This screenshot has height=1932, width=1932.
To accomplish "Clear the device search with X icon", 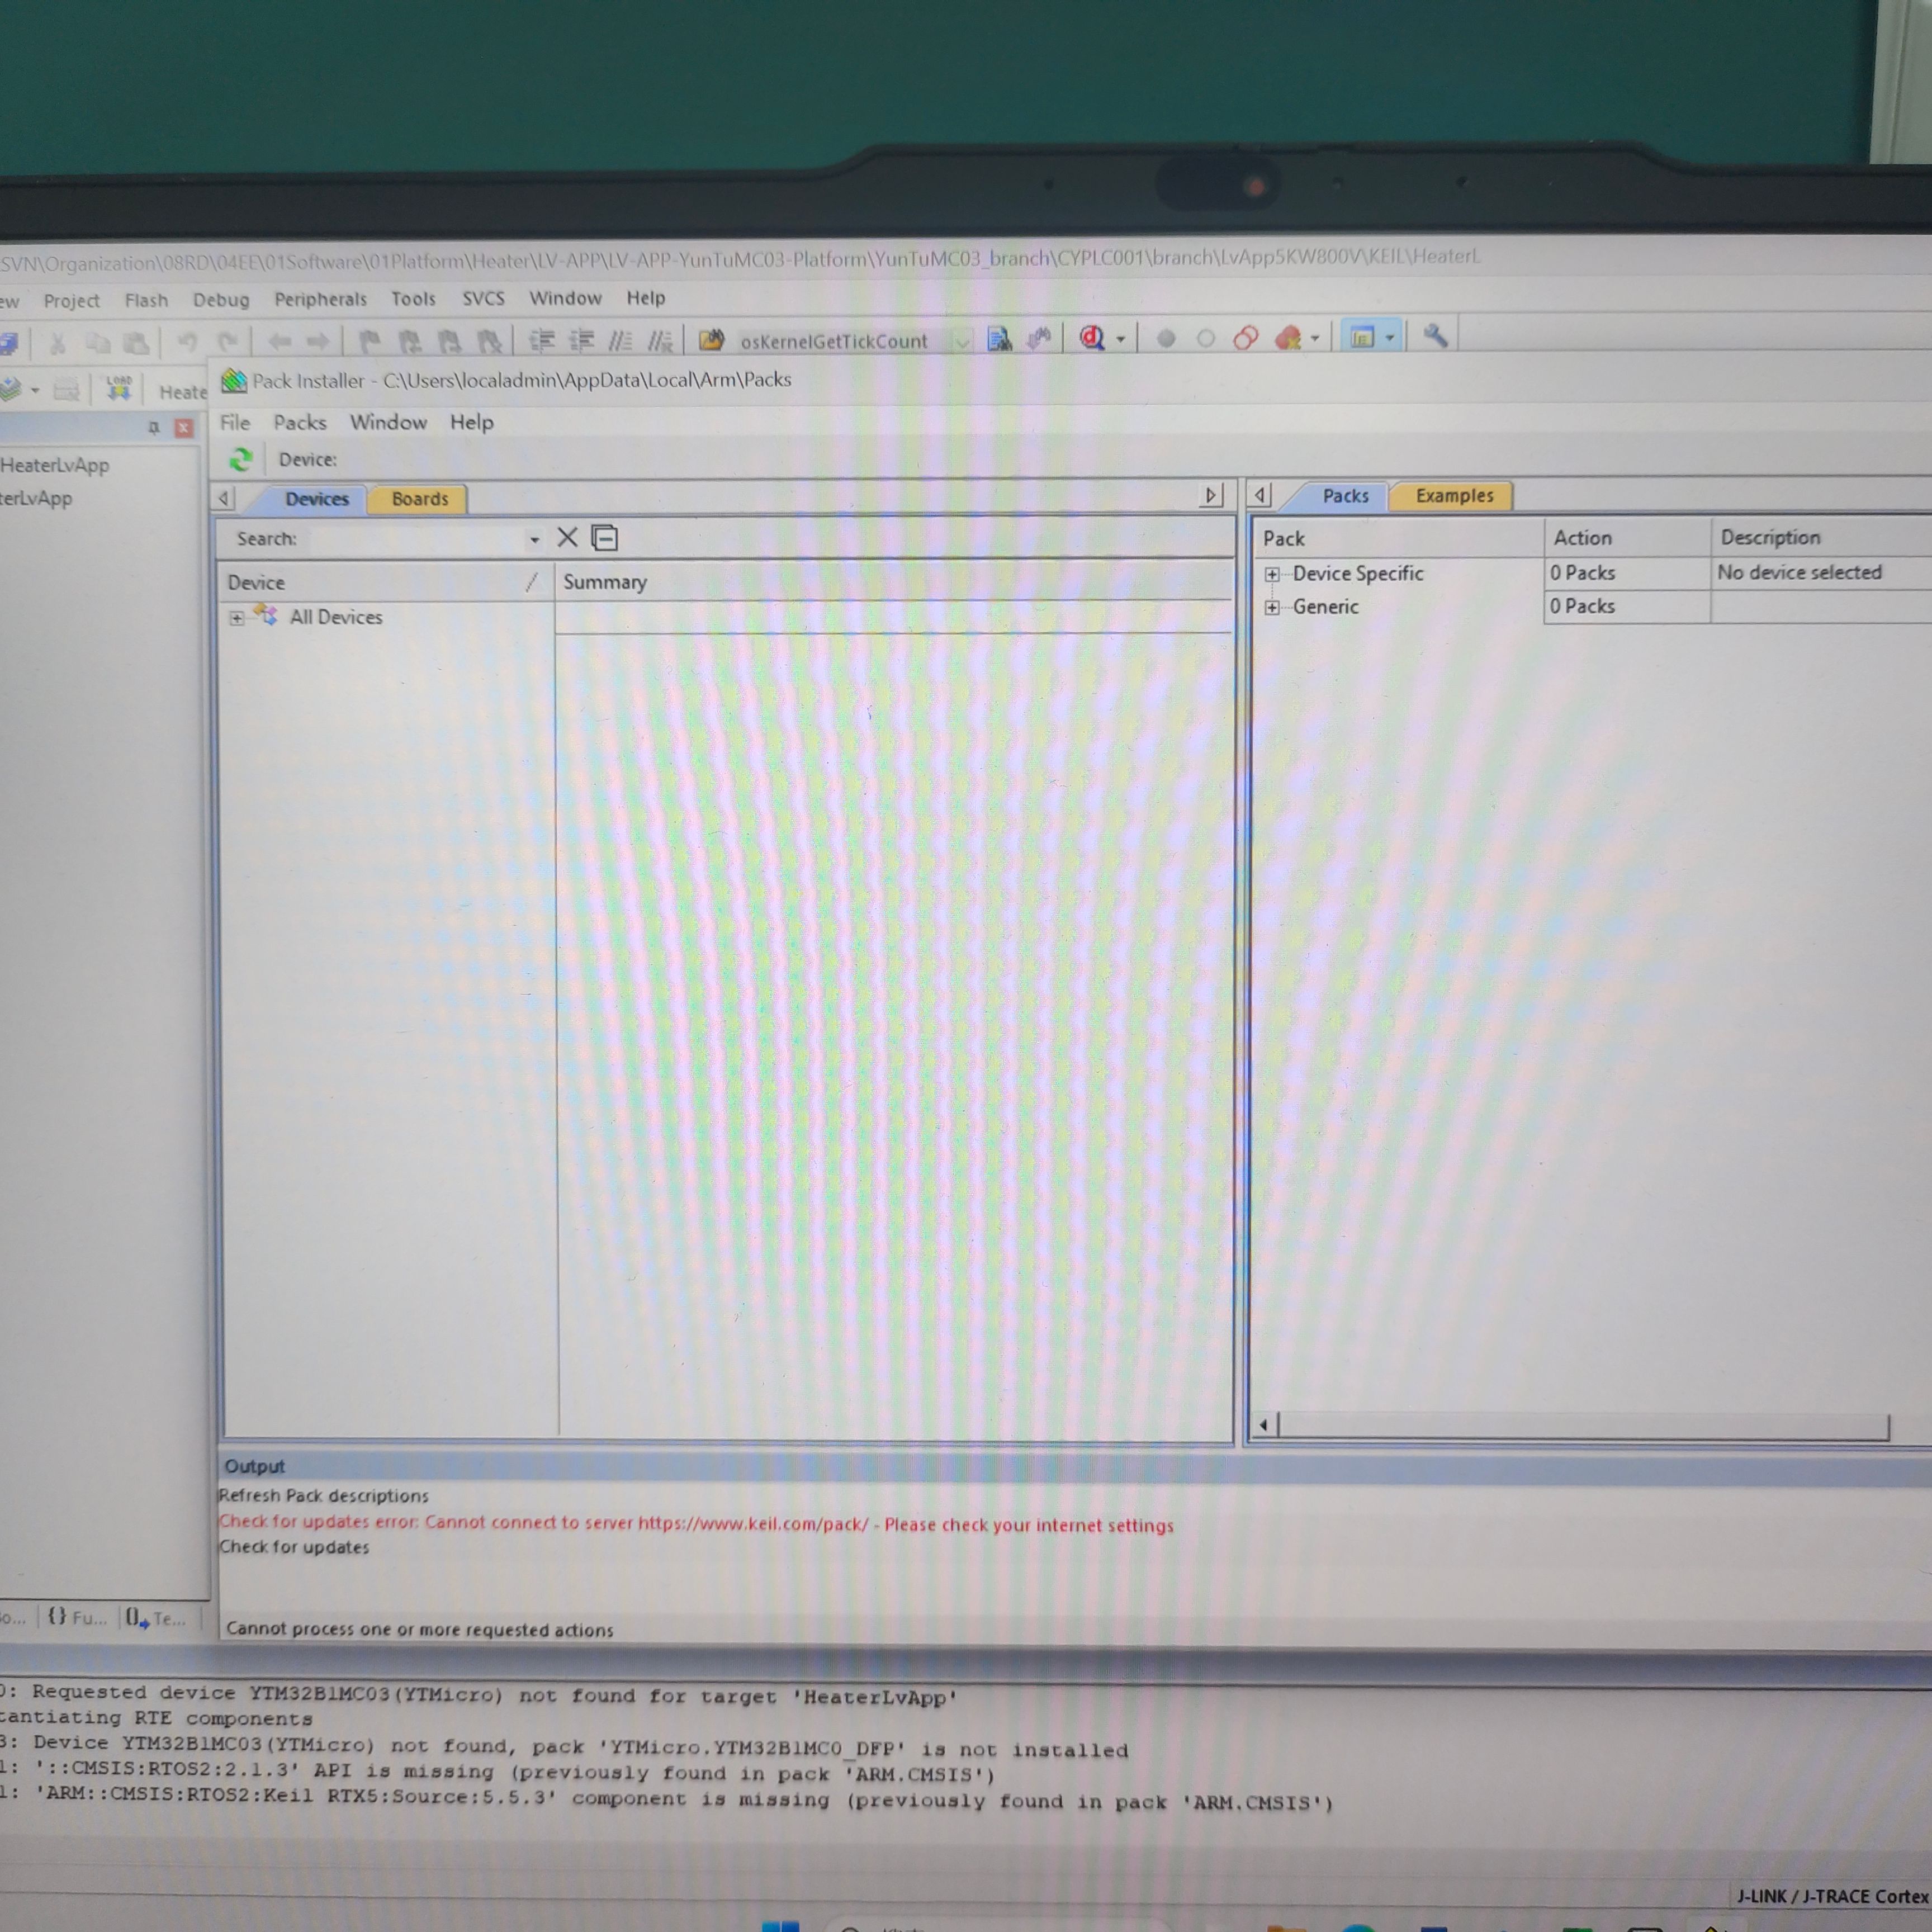I will [x=567, y=538].
